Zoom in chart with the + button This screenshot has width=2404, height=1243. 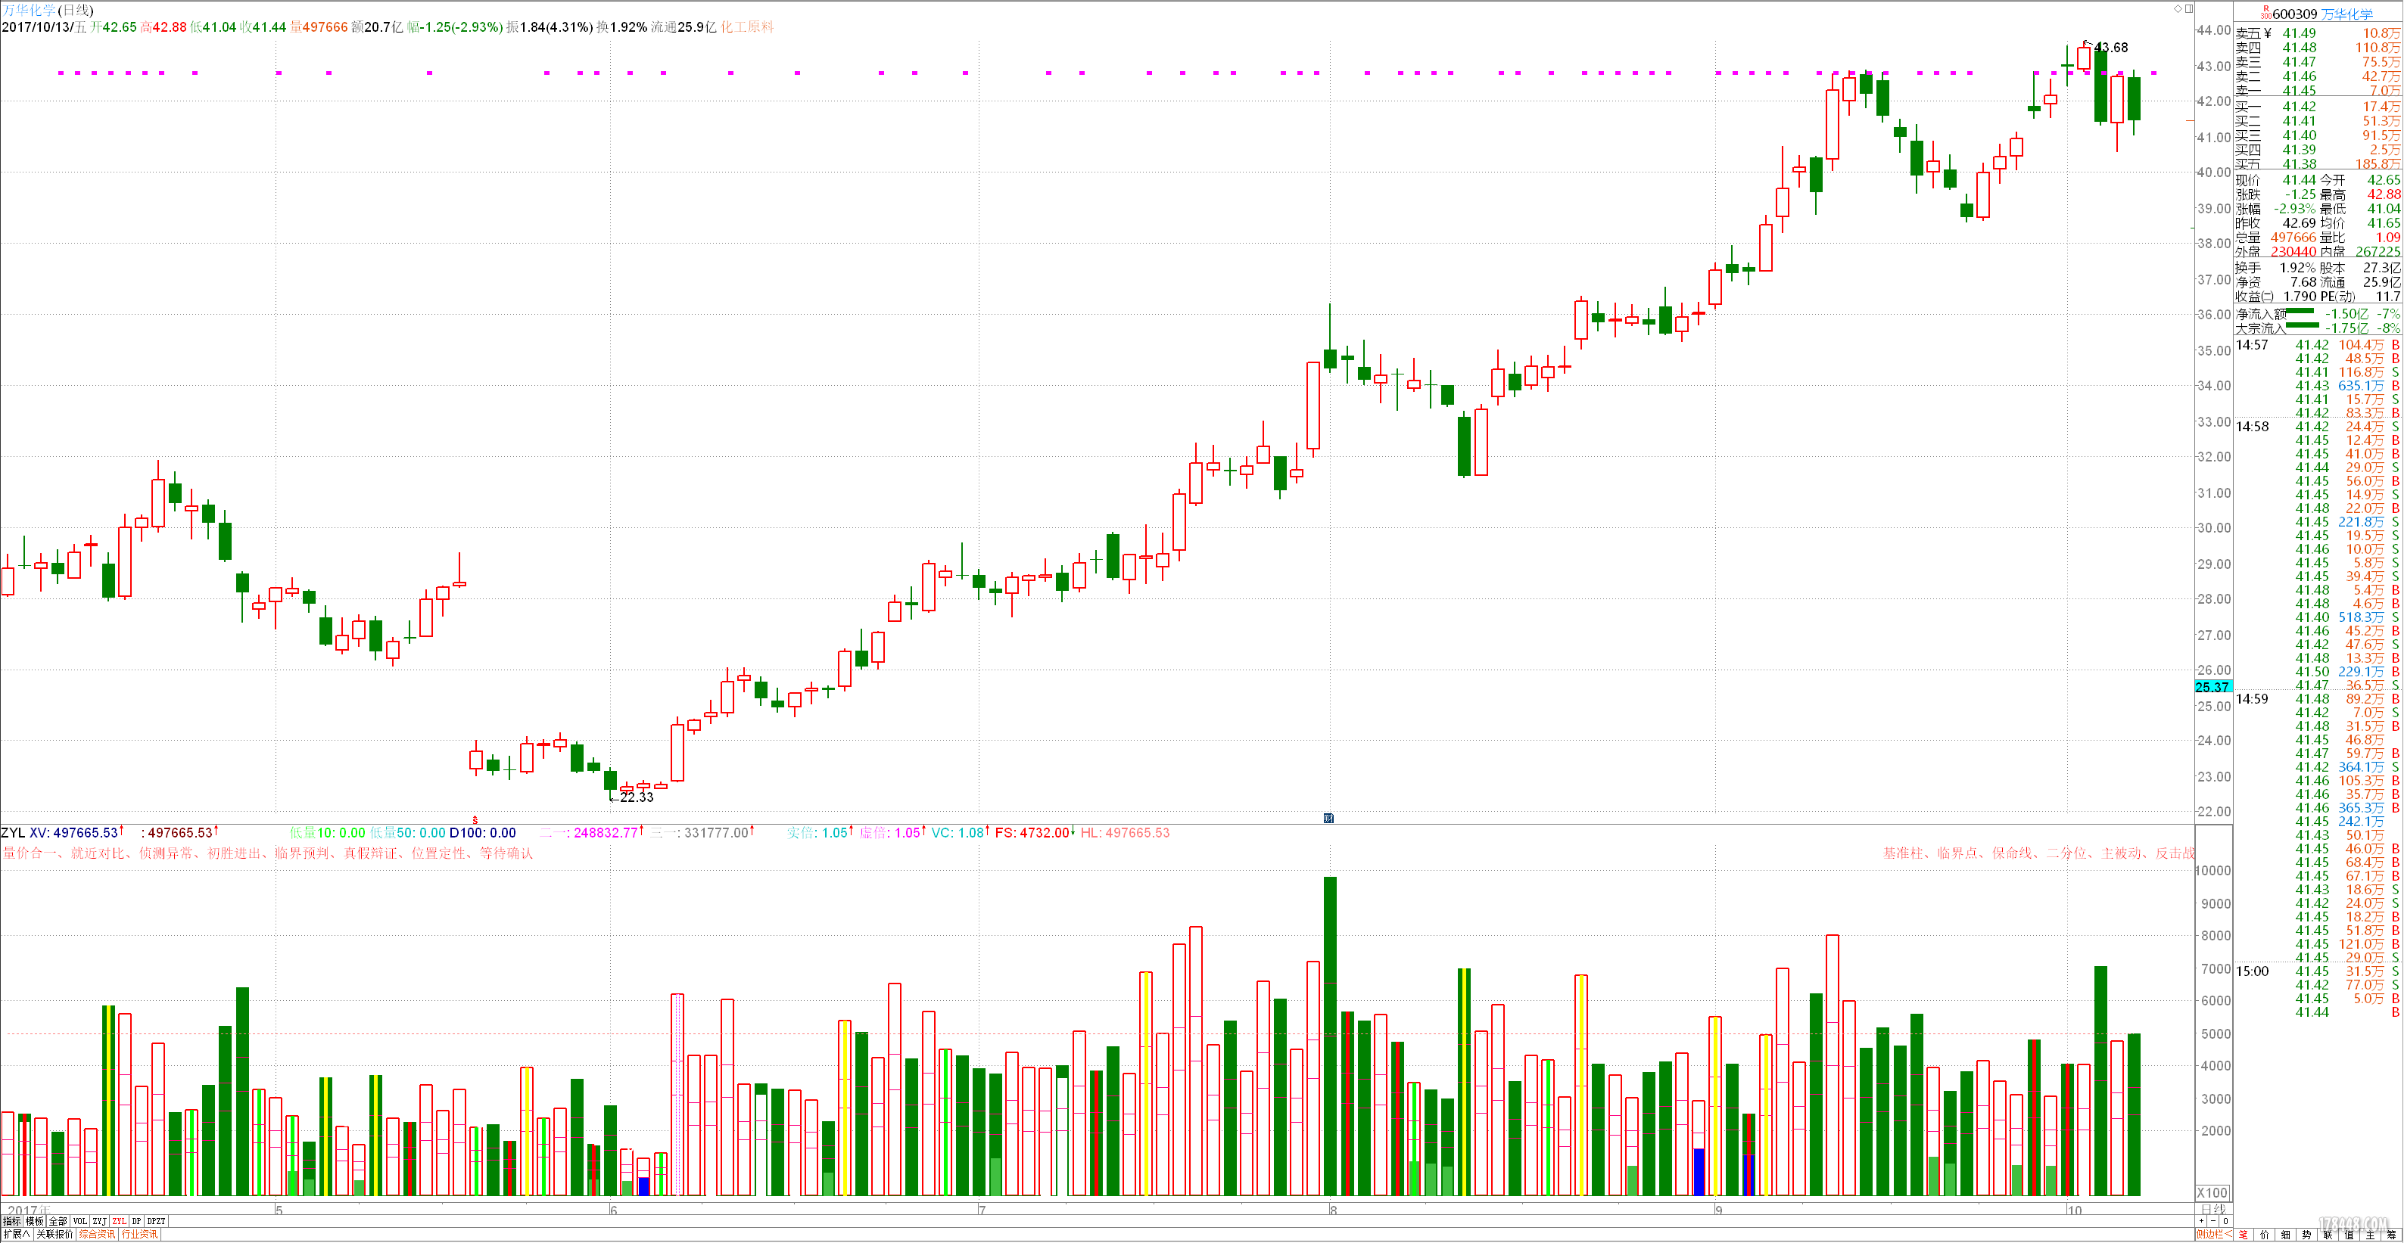click(x=2201, y=1220)
